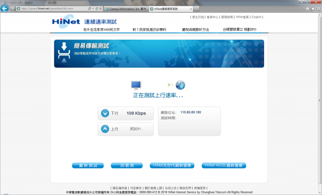
Task: Click the 連線速率測試 page title
Action: (x=101, y=22)
